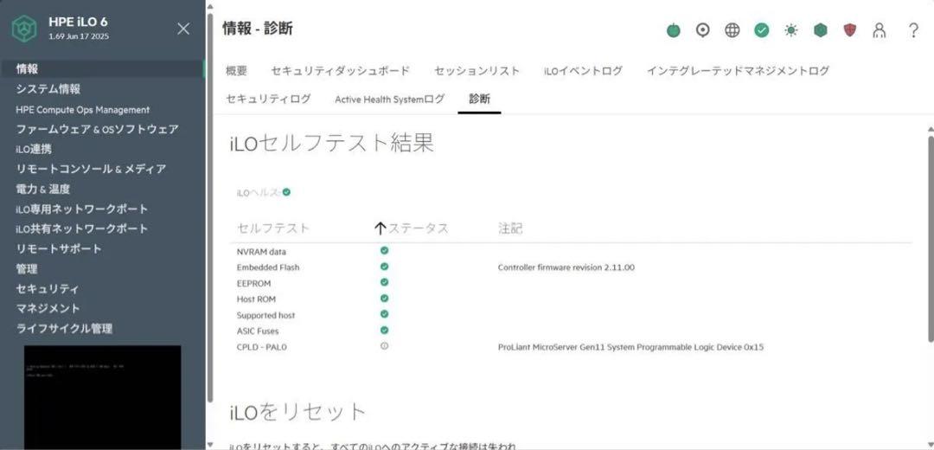Sort by the セルフテスト column header

[273, 228]
